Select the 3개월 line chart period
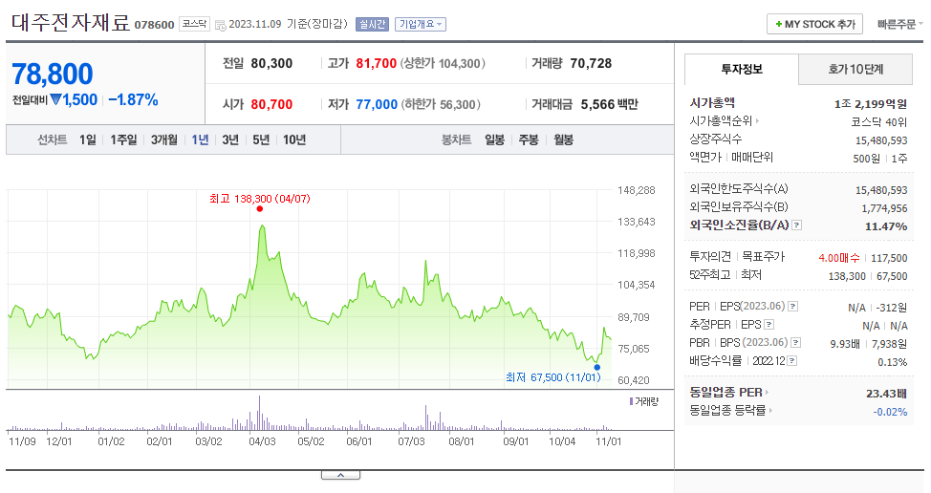The width and height of the screenshot is (931, 493). [163, 140]
